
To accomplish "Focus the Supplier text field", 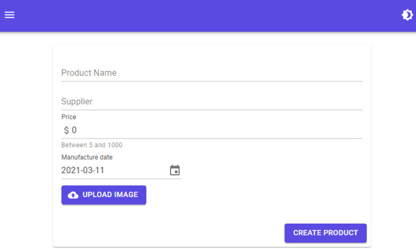I will [x=211, y=101].
